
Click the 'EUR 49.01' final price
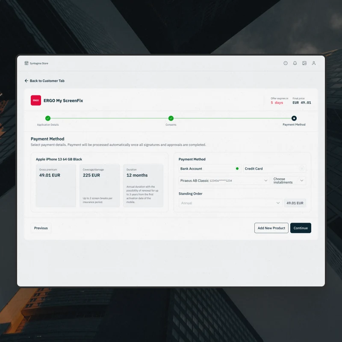pyautogui.click(x=302, y=103)
